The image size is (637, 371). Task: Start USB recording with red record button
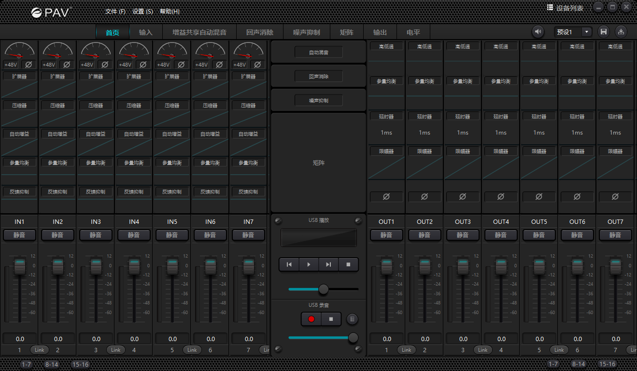(311, 319)
